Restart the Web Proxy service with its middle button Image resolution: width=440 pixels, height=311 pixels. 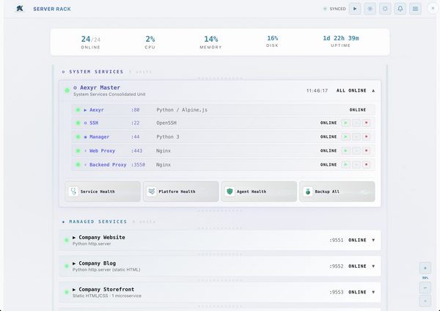point(356,150)
